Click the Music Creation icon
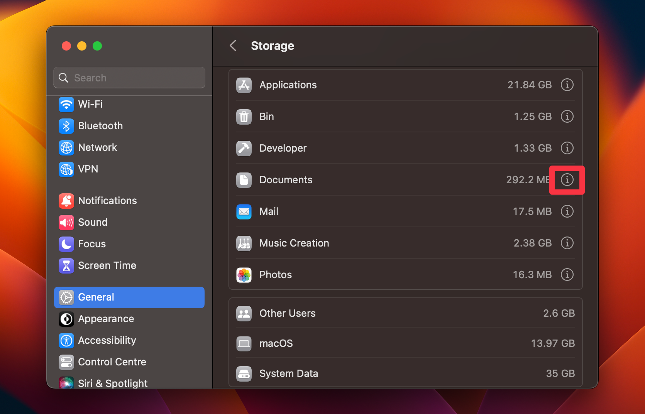 tap(244, 243)
